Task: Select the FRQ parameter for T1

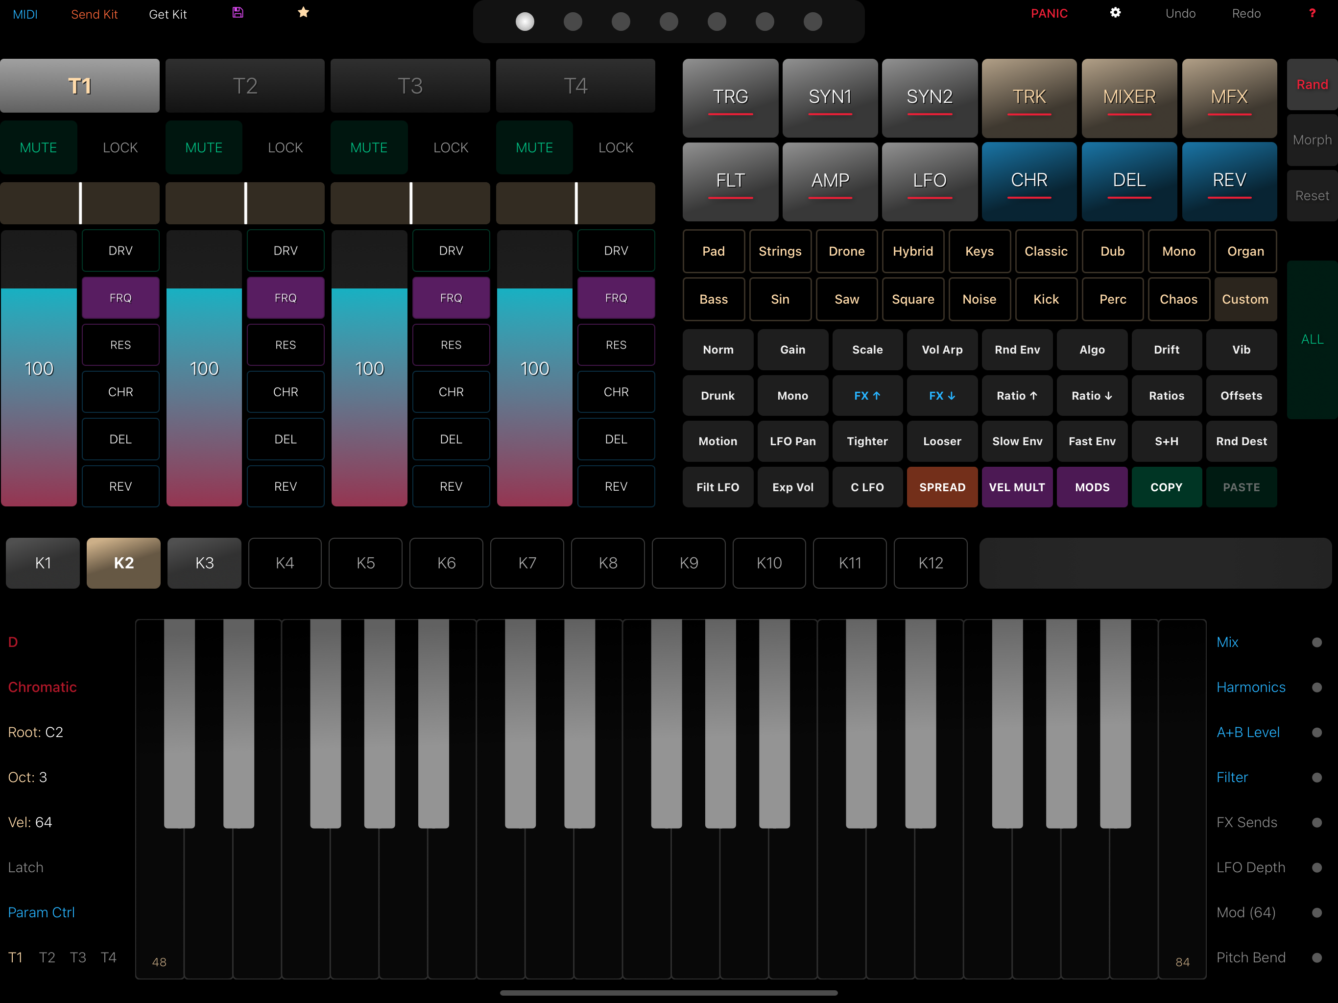Action: (120, 298)
